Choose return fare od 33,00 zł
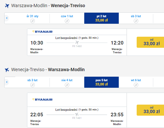The image size is (164, 128). [150, 110]
